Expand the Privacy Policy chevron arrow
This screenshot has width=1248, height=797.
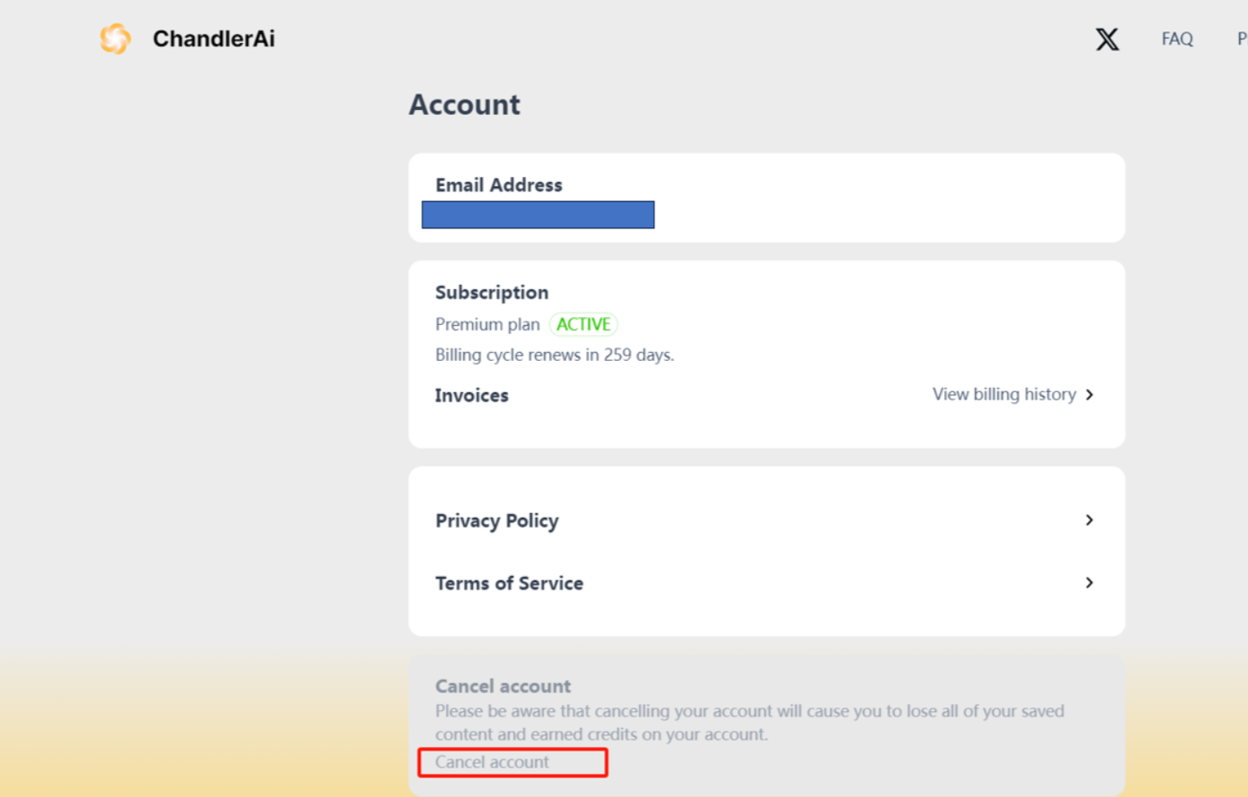(x=1089, y=520)
